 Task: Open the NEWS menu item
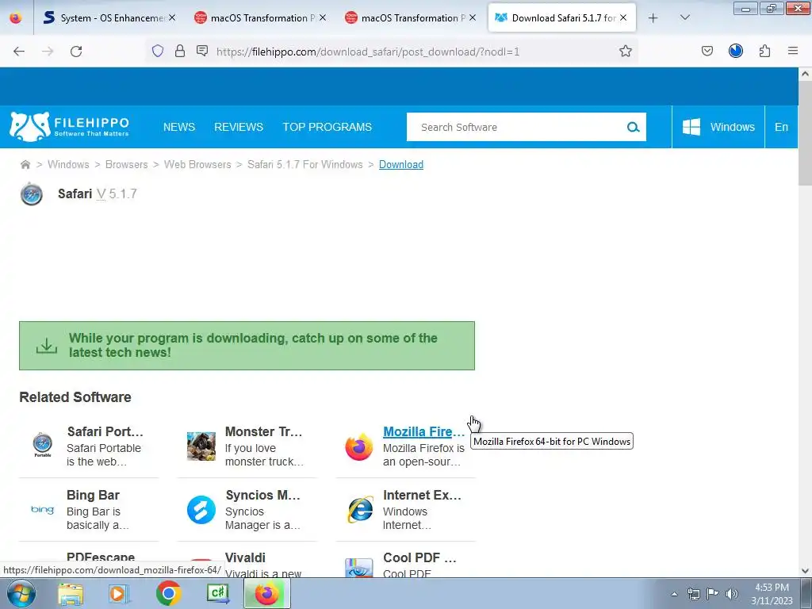point(179,128)
